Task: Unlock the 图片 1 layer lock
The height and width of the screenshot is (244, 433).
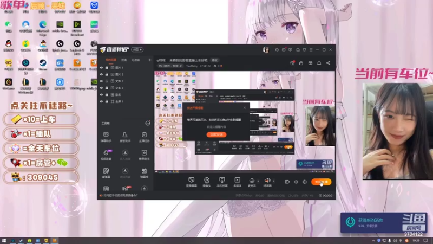Action: click(x=107, y=67)
